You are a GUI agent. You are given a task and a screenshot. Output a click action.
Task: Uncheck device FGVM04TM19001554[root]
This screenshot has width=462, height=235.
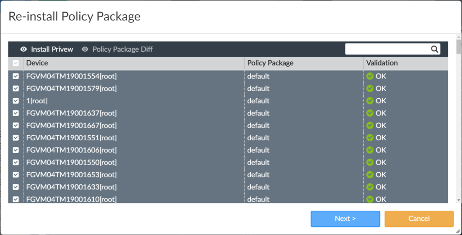click(16, 76)
